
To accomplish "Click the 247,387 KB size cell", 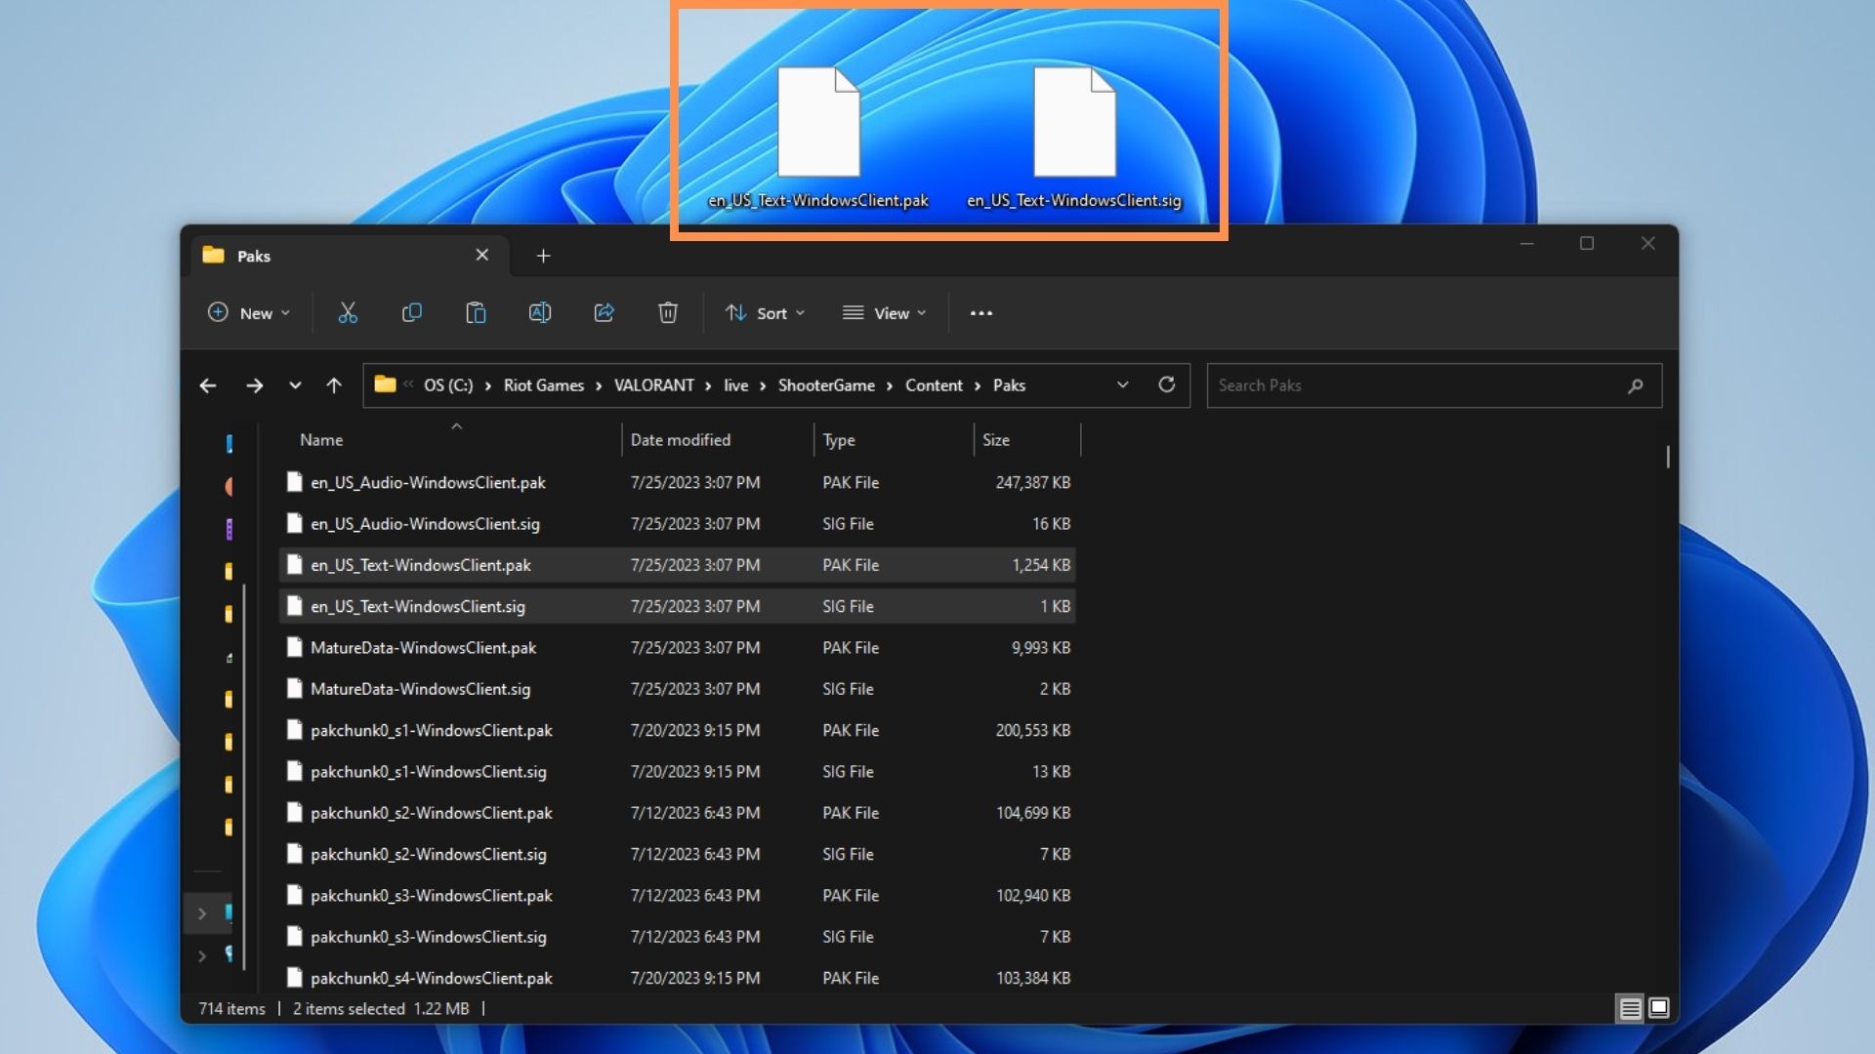I will point(1033,482).
